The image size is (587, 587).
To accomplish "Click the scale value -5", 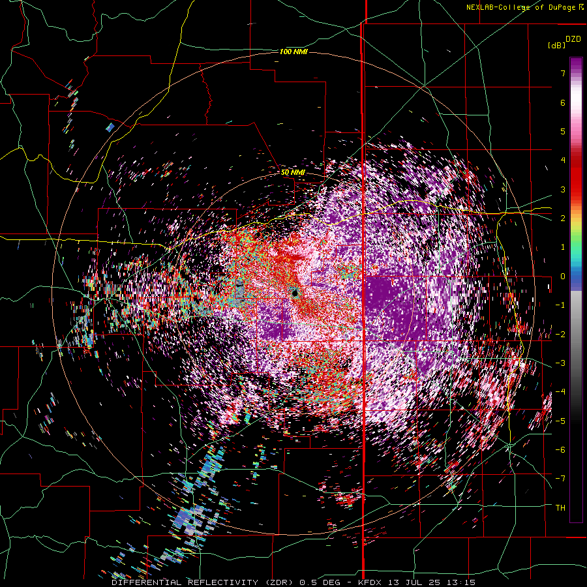I will [560, 421].
